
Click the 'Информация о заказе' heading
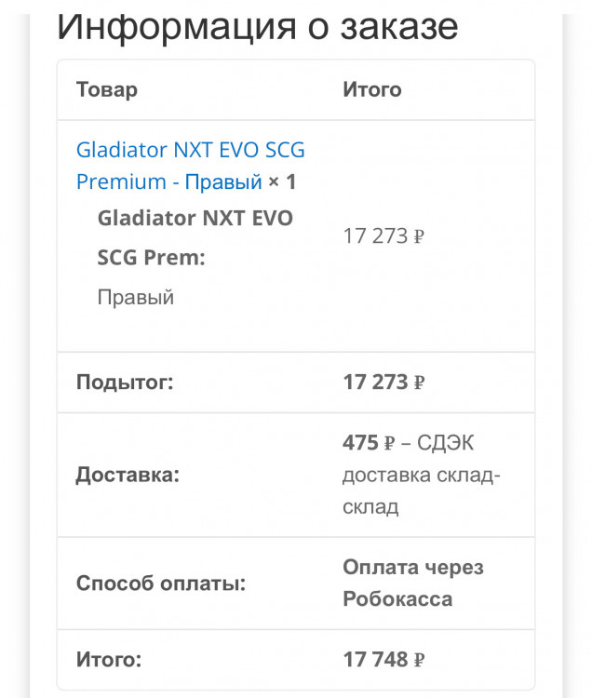pos(257,26)
